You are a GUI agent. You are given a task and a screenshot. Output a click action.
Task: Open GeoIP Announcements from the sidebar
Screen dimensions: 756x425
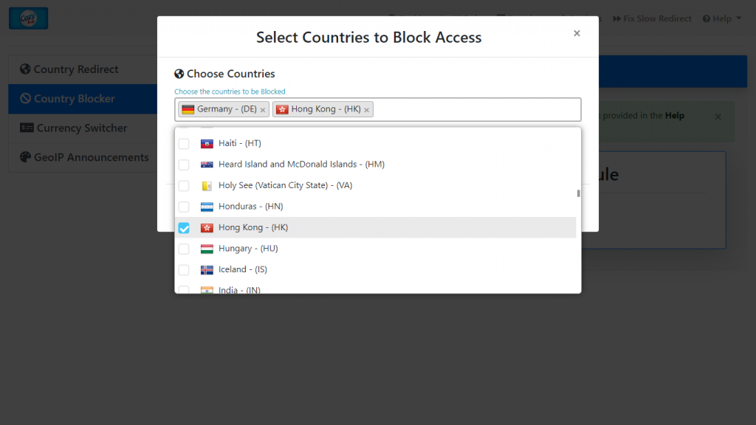(83, 158)
